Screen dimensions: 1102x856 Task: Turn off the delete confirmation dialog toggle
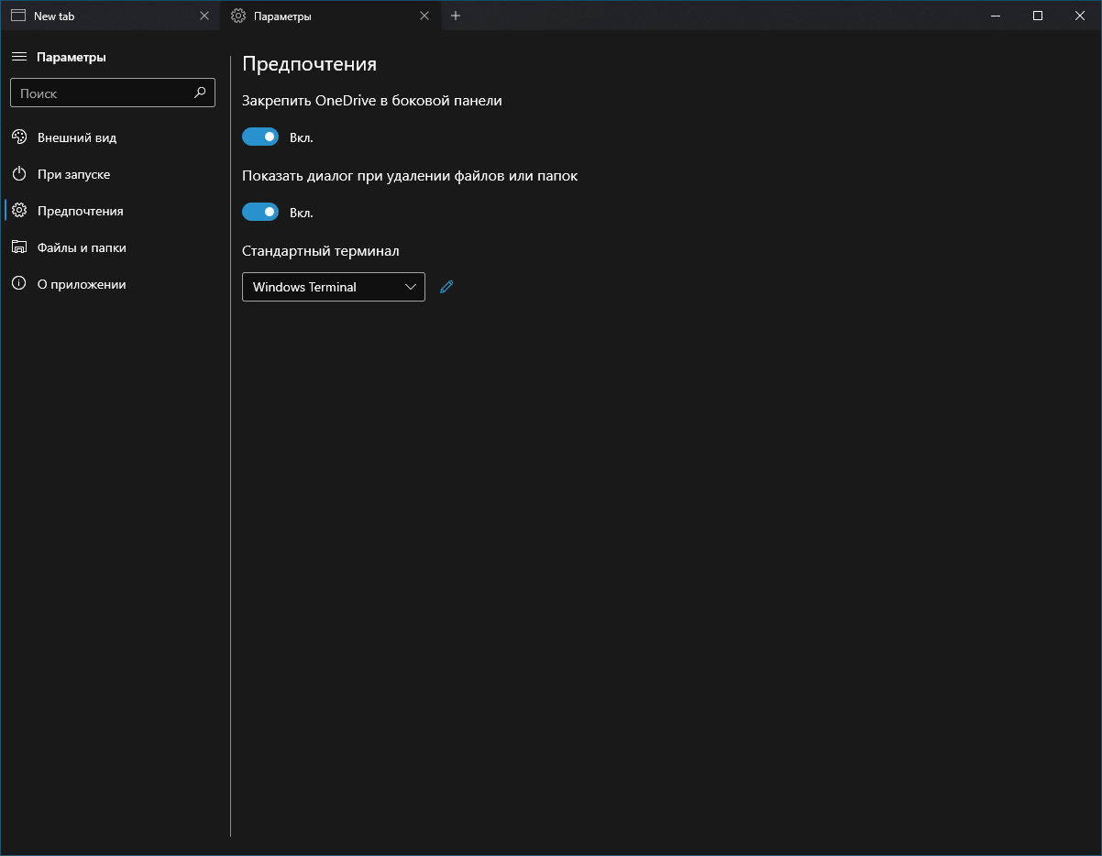tap(259, 211)
